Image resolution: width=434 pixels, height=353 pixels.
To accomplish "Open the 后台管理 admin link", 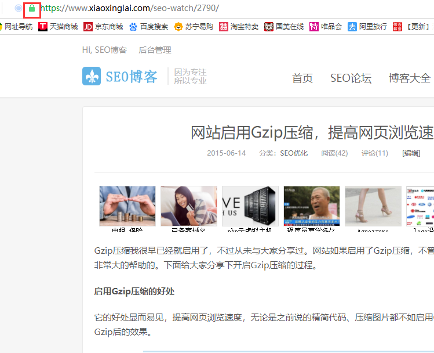I will coord(155,50).
